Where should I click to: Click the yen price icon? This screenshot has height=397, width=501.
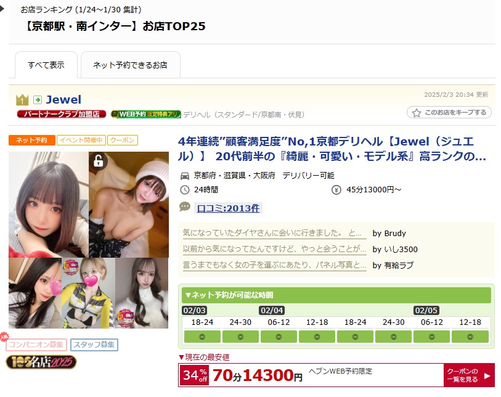click(336, 190)
